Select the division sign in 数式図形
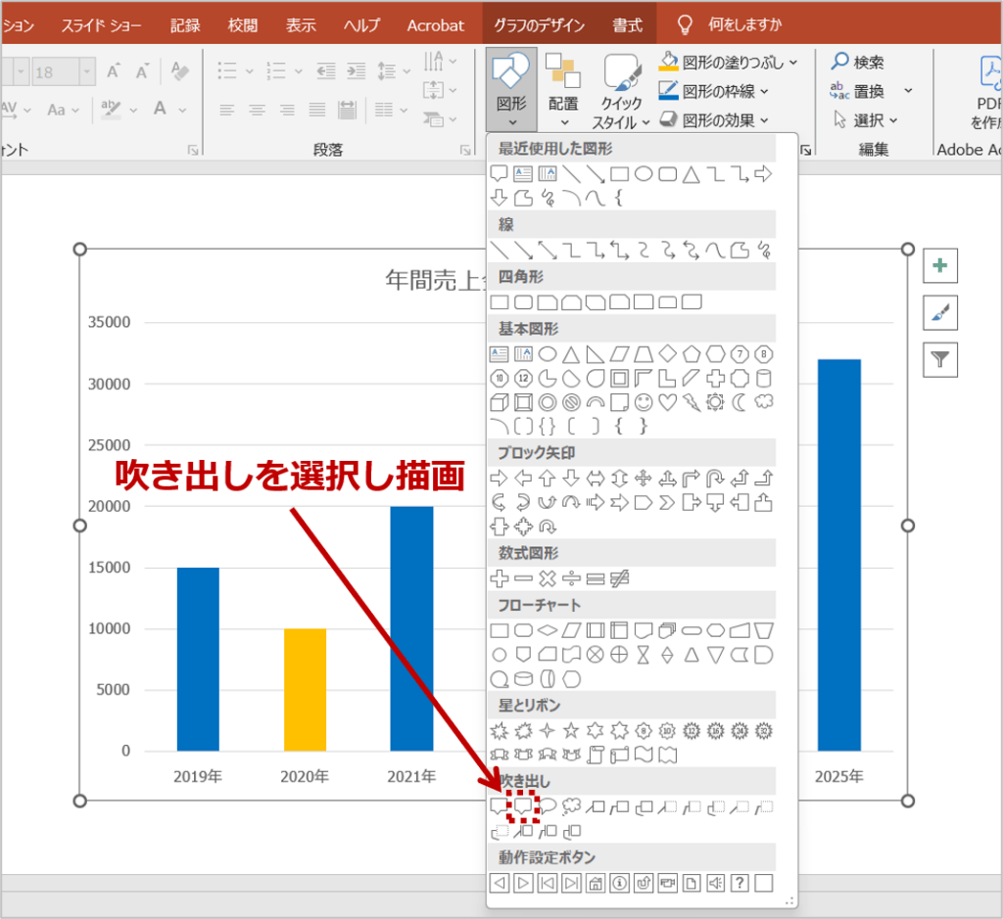The width and height of the screenshot is (1003, 919). point(571,579)
